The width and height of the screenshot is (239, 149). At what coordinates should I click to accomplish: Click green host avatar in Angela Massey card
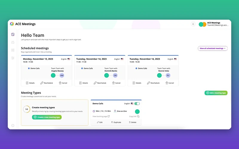point(53,75)
